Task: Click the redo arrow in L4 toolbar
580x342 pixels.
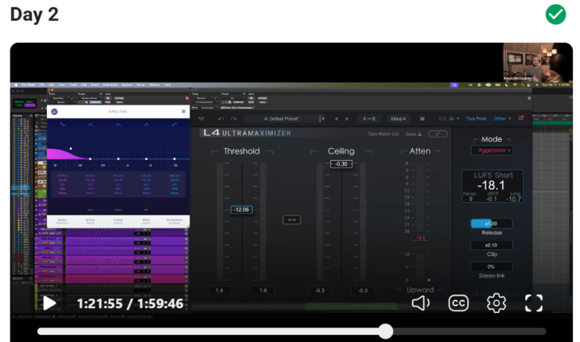Action: click(x=234, y=118)
